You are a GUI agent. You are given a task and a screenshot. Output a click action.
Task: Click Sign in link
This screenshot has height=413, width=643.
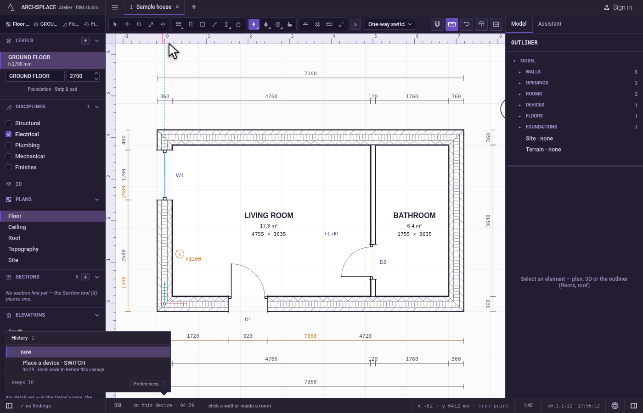coord(617,7)
